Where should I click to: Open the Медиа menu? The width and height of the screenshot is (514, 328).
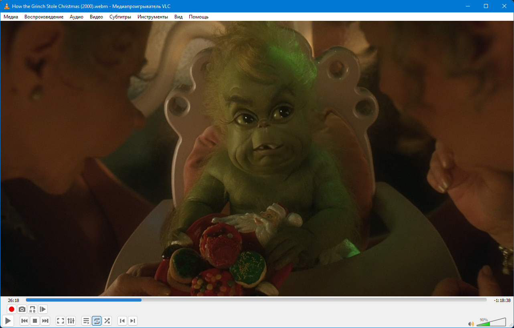[11, 17]
